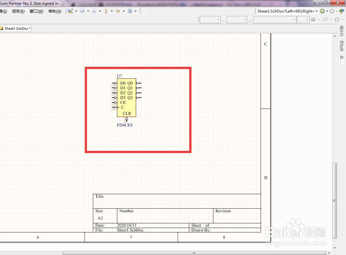Open the second empty formatting combo box
Viewport: 346px width, 255px height.
[x=237, y=20]
